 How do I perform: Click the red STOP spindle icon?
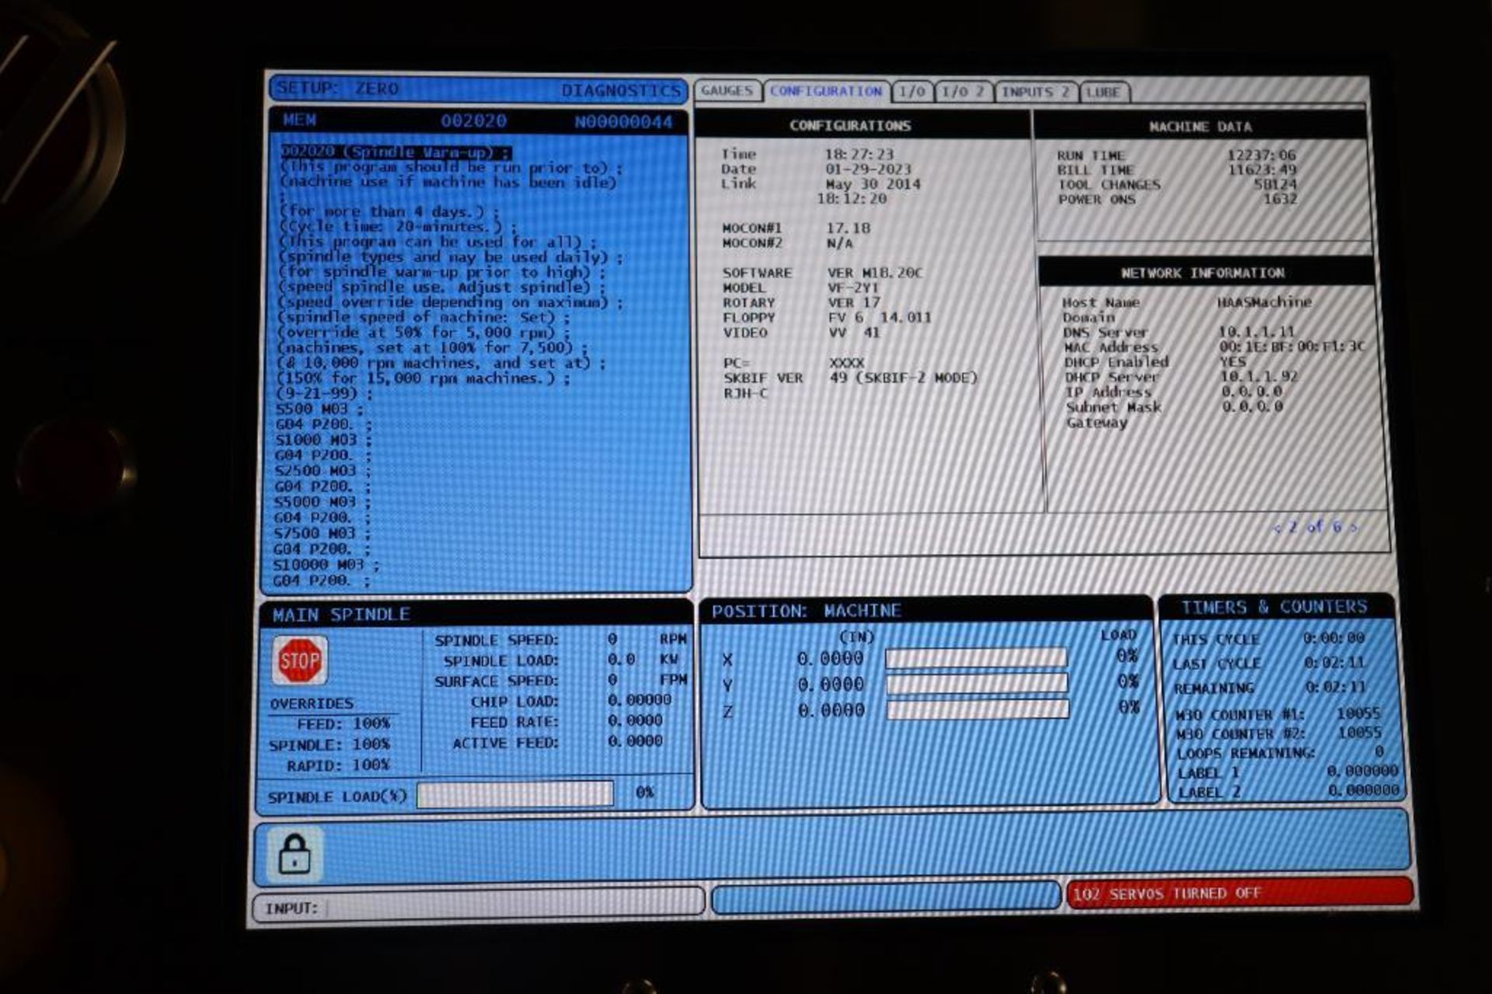pyautogui.click(x=299, y=661)
